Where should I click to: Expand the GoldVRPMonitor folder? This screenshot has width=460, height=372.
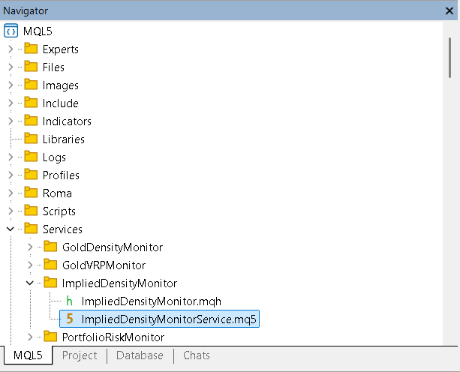pos(30,265)
